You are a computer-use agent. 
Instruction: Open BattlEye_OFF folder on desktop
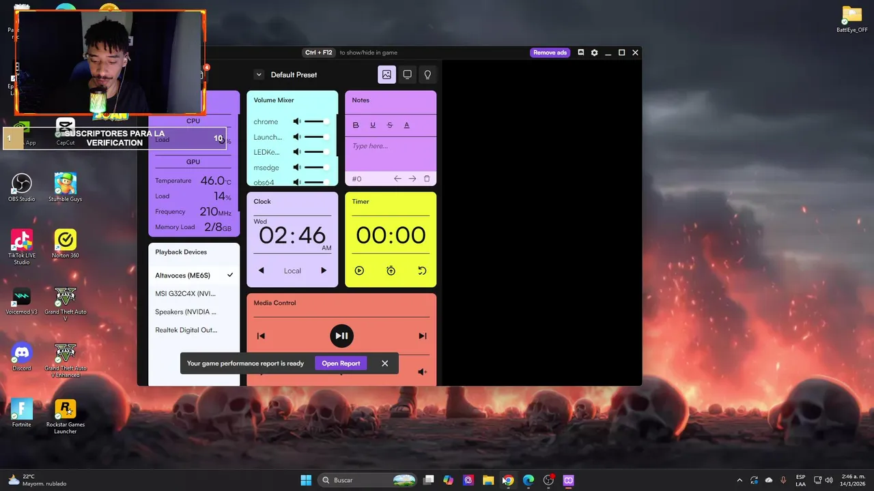click(x=852, y=19)
